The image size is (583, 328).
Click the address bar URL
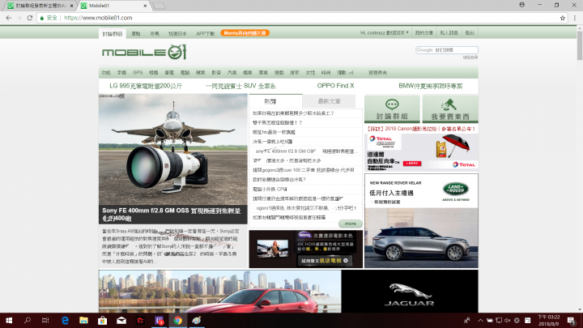click(98, 18)
